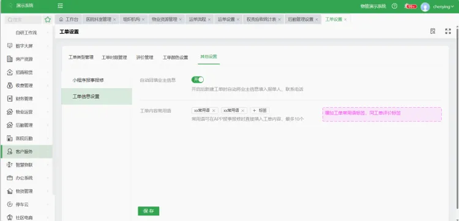Open the 物资管理 sidebar icon
459x221 pixels.
(10, 191)
